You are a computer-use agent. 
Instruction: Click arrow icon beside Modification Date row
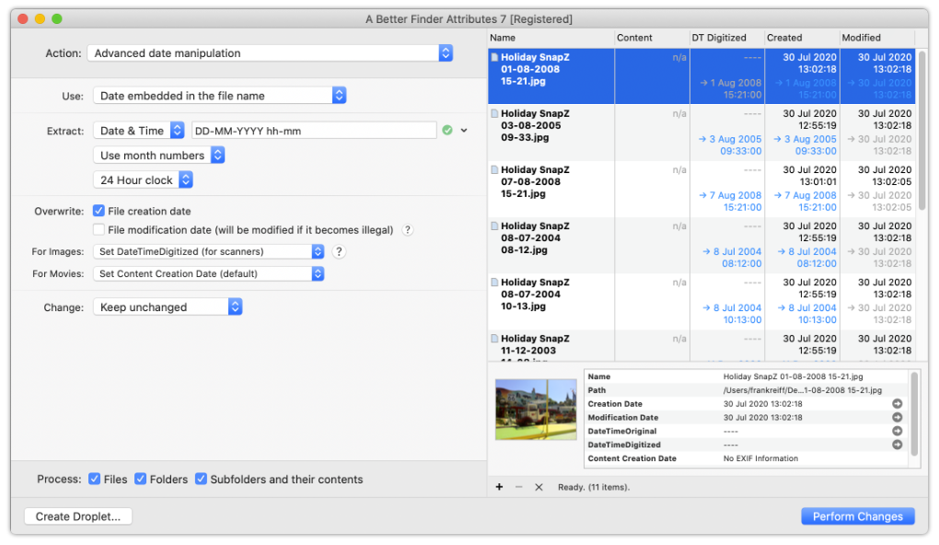click(898, 418)
